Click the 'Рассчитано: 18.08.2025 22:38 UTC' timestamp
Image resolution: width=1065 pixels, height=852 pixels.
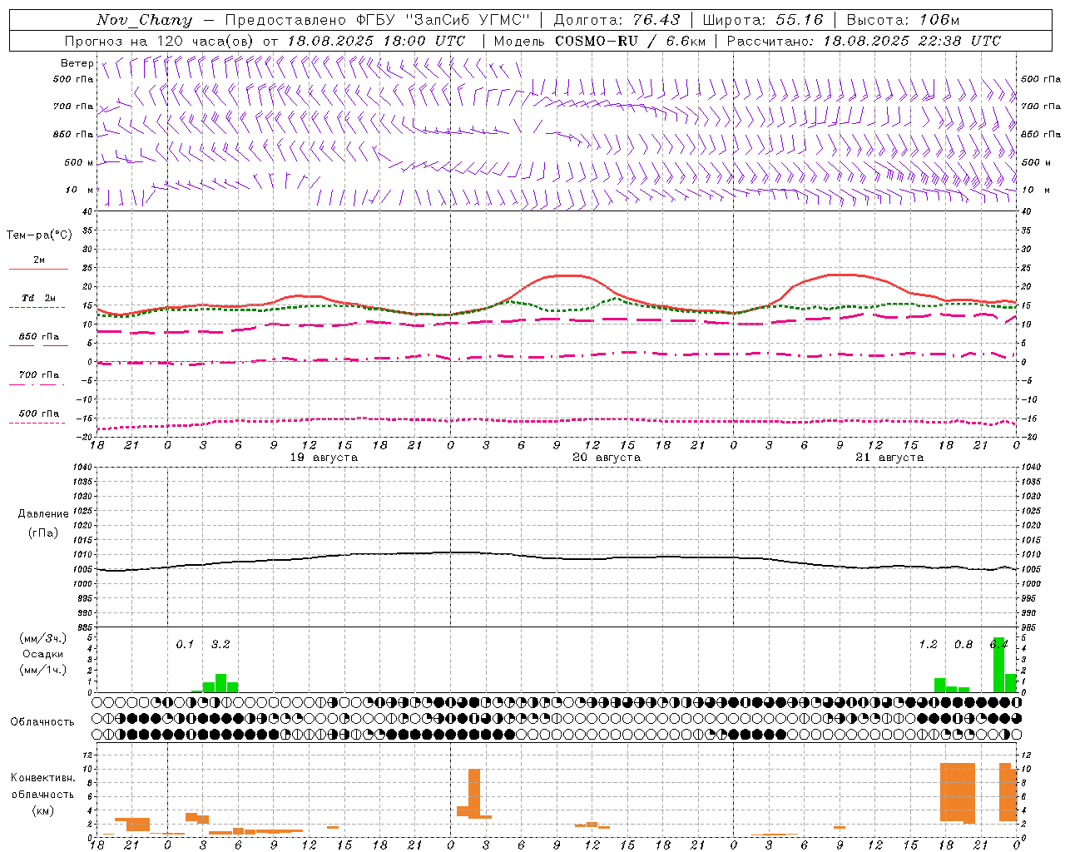(864, 41)
